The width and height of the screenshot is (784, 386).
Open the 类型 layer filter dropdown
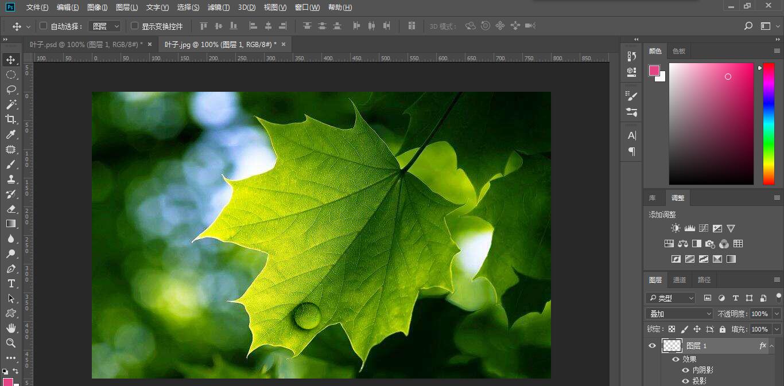(x=670, y=298)
